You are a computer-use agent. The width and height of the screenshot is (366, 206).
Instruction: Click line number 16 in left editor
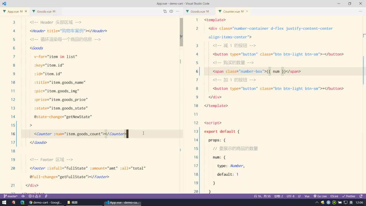click(13, 134)
